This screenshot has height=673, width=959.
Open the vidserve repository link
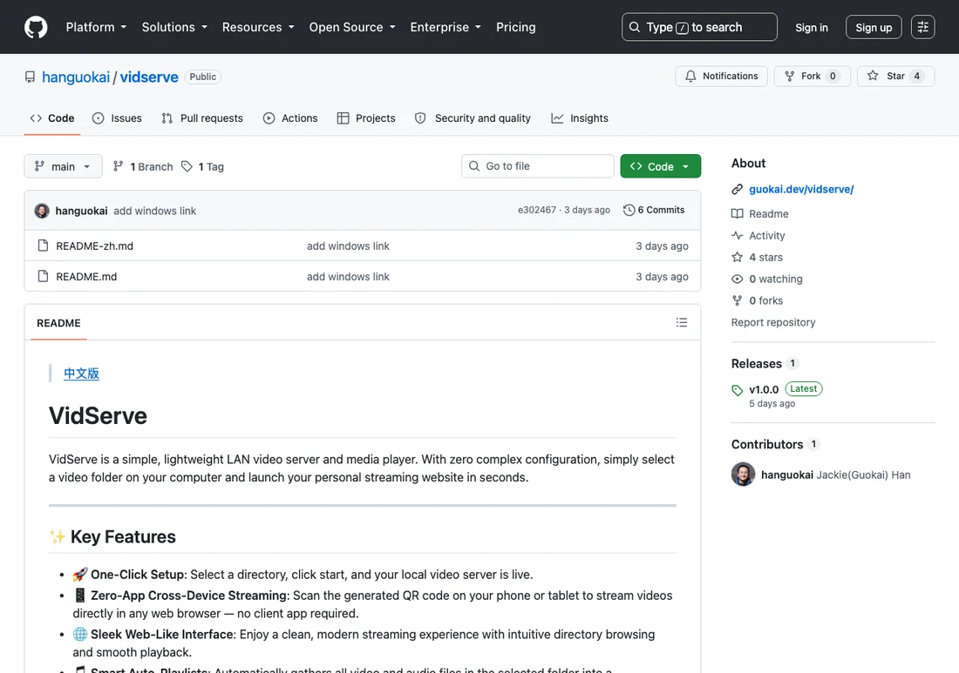[x=149, y=77]
